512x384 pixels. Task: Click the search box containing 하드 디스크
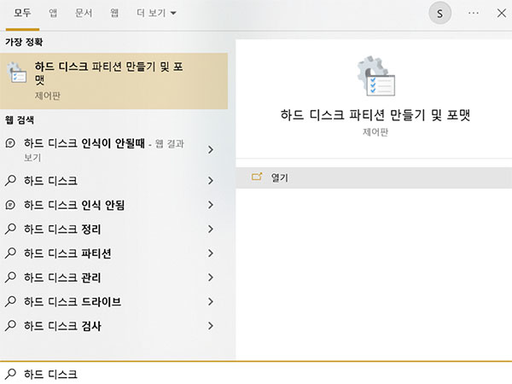[x=256, y=374]
